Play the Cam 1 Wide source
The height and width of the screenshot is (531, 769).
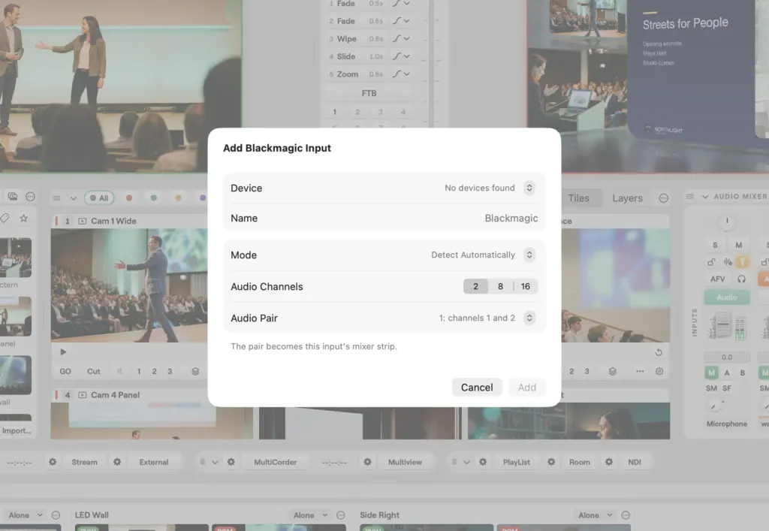63,351
